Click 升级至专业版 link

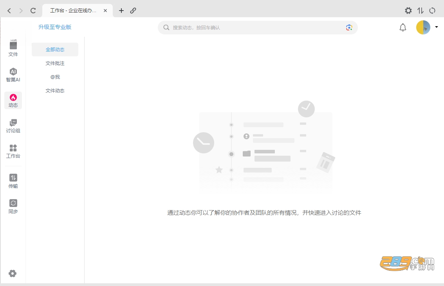pos(55,27)
